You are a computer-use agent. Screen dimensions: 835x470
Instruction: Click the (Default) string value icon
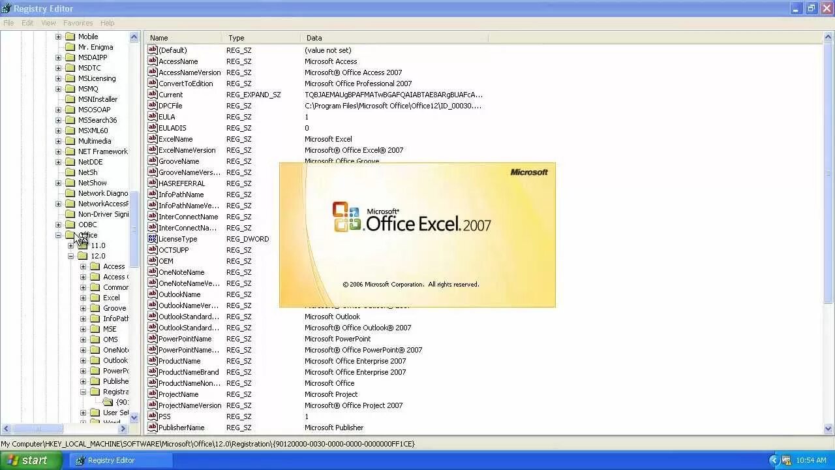153,50
